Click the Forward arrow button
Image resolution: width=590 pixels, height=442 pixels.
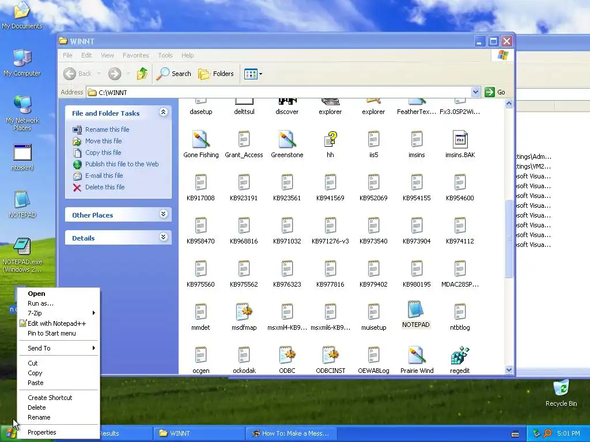point(115,74)
